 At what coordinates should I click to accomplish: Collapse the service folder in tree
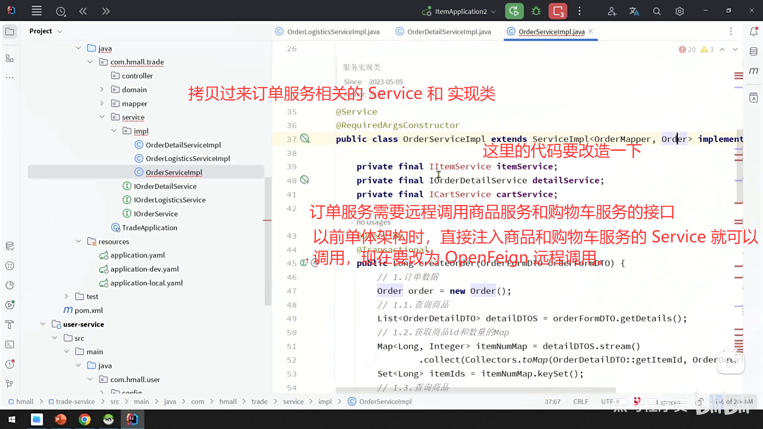point(102,117)
